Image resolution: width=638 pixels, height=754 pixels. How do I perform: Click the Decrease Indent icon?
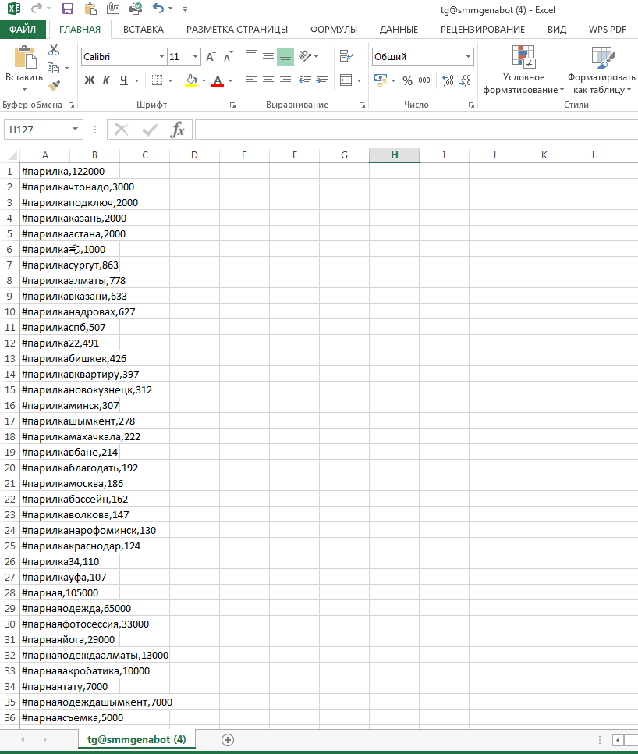point(305,80)
